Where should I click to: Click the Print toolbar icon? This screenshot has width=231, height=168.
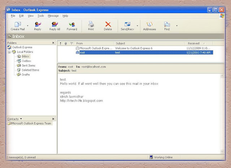(x=91, y=24)
